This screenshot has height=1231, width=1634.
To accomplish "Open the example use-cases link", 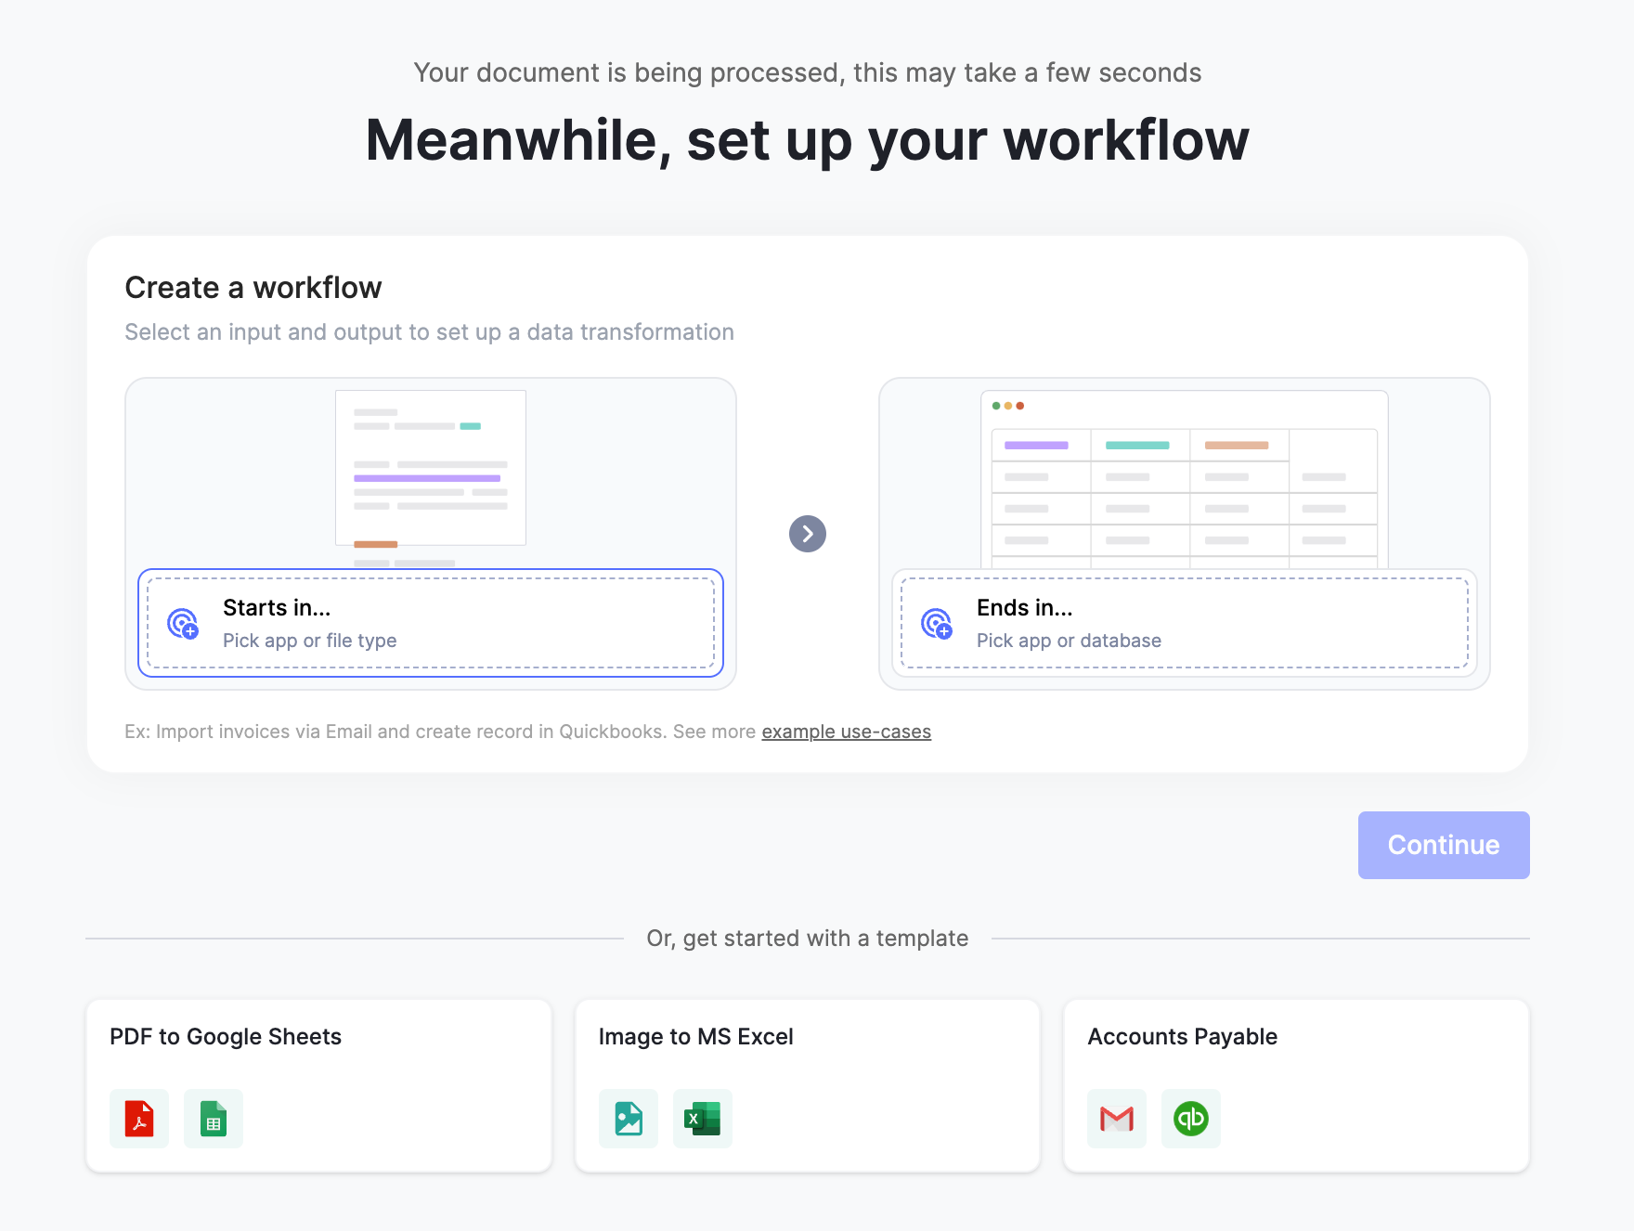I will pos(846,732).
